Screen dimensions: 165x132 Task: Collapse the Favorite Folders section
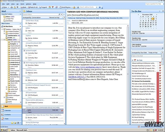point(20,14)
